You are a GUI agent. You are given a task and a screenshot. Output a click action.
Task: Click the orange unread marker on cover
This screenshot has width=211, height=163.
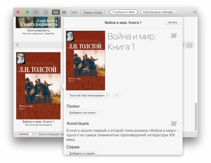19,55
